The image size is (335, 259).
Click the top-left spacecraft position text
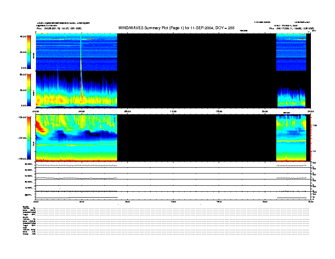tap(59, 28)
